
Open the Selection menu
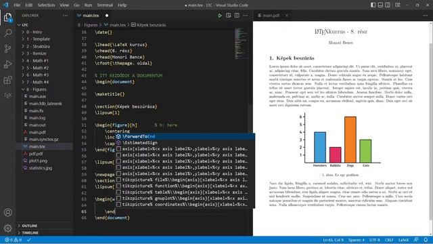click(x=46, y=5)
